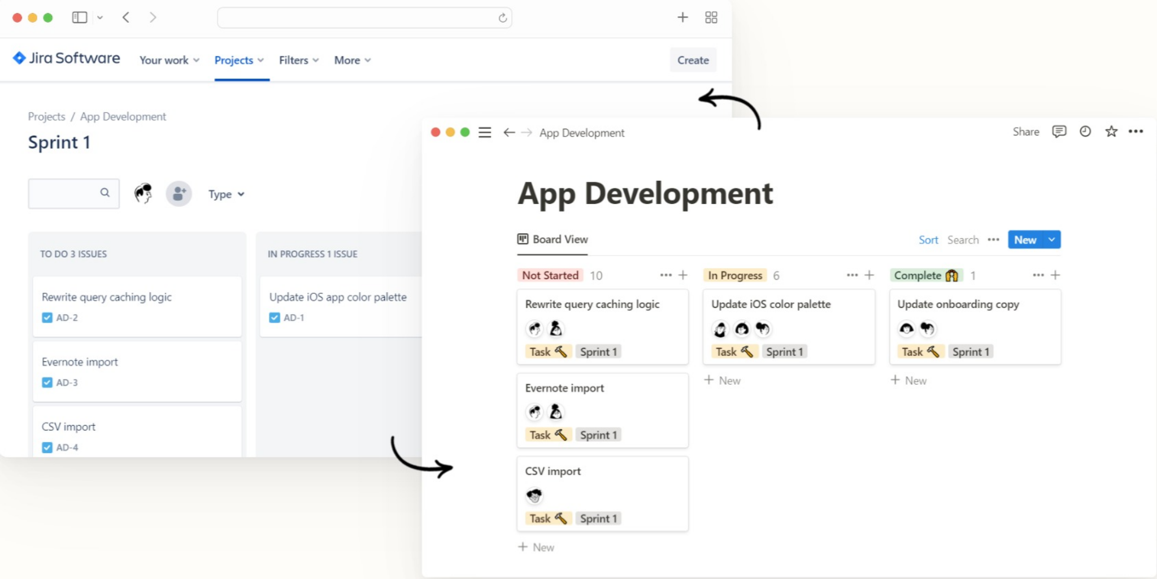Click the add people icon in Jira
1157x579 pixels.
[x=179, y=194]
